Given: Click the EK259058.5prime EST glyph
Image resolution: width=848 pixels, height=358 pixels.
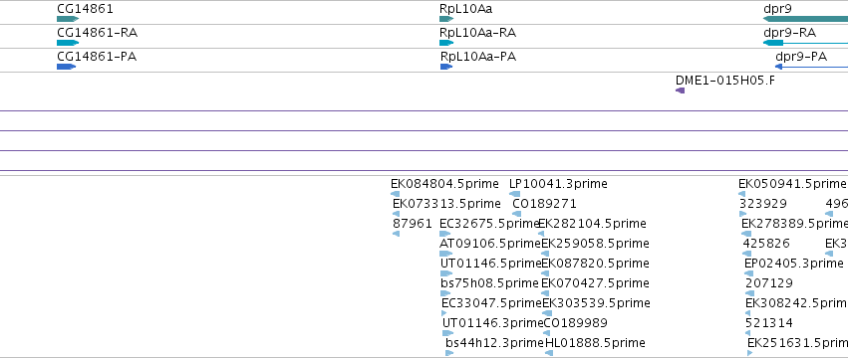Looking at the screenshot, I should click(545, 254).
